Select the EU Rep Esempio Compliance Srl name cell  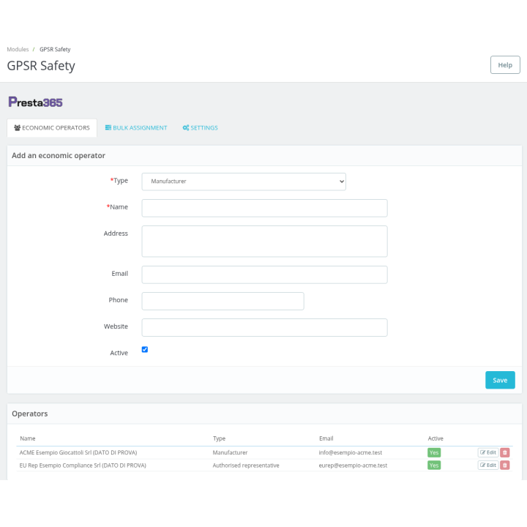pyautogui.click(x=83, y=466)
